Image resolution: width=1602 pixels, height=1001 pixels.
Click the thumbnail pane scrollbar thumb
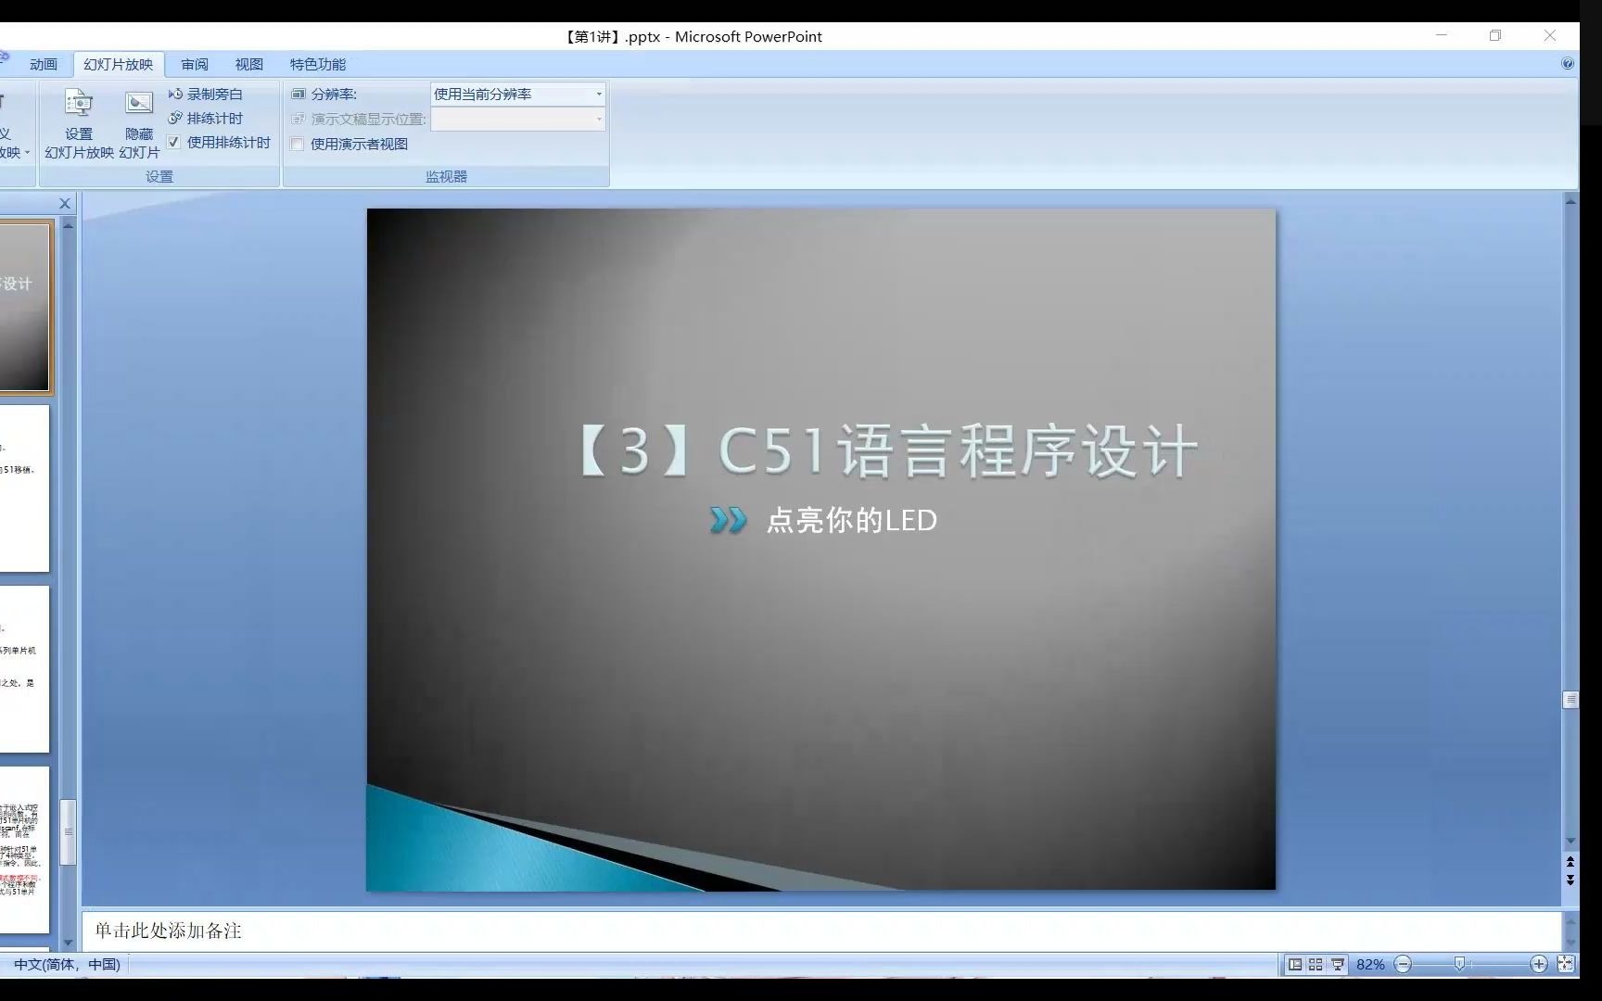click(68, 831)
